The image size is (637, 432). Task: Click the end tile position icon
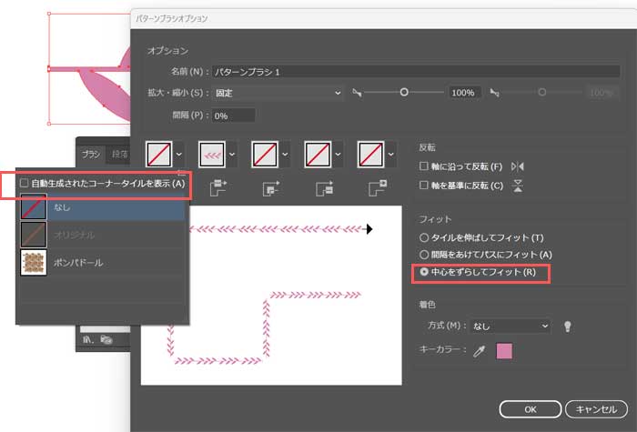point(378,188)
